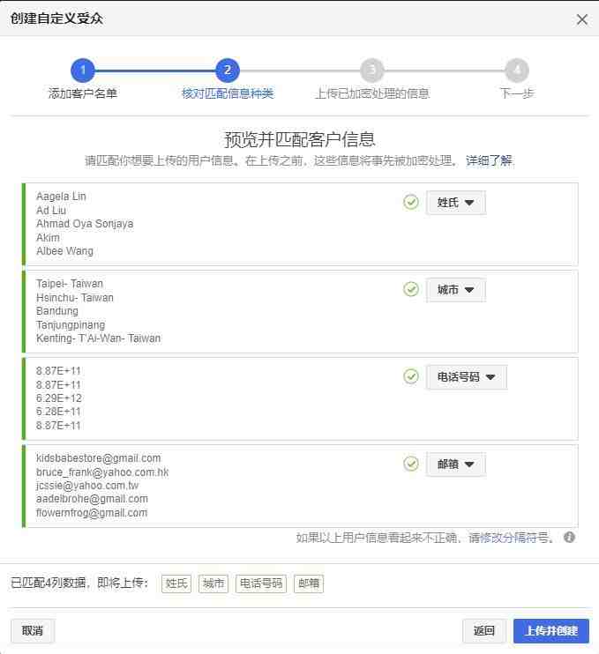Click the step 2 circle in the progress bar
Screen dimensions: 599x654
[x=228, y=71]
